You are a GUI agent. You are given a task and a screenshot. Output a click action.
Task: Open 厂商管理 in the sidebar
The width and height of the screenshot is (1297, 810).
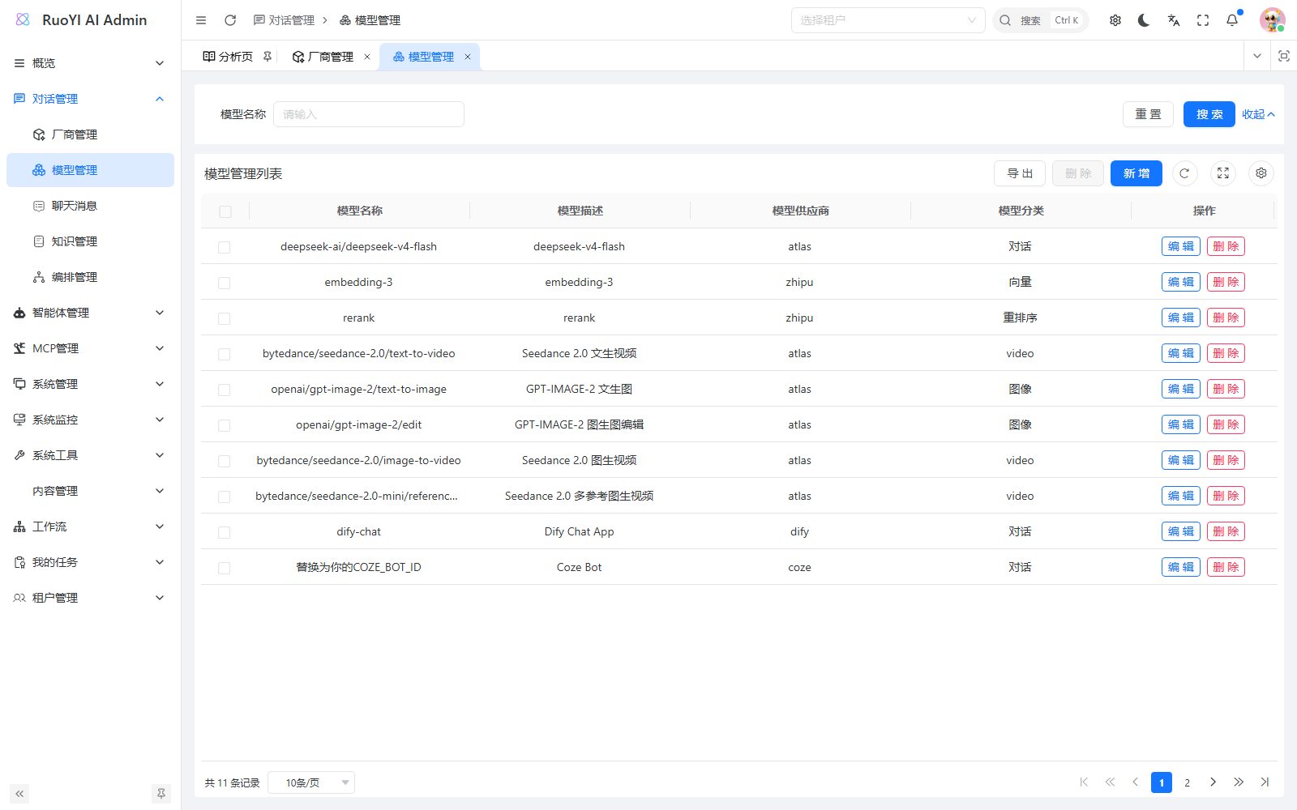[90, 134]
